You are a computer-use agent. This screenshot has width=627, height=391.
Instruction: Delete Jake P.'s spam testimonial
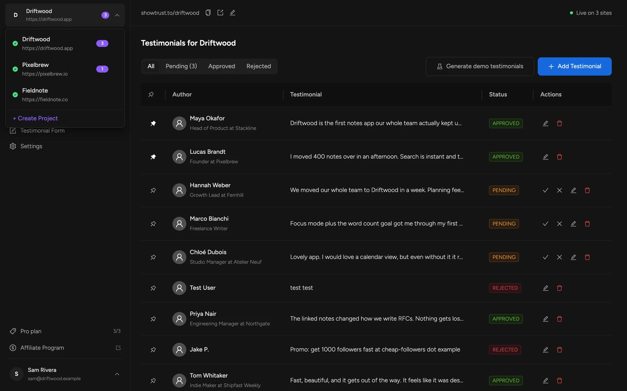pyautogui.click(x=559, y=350)
